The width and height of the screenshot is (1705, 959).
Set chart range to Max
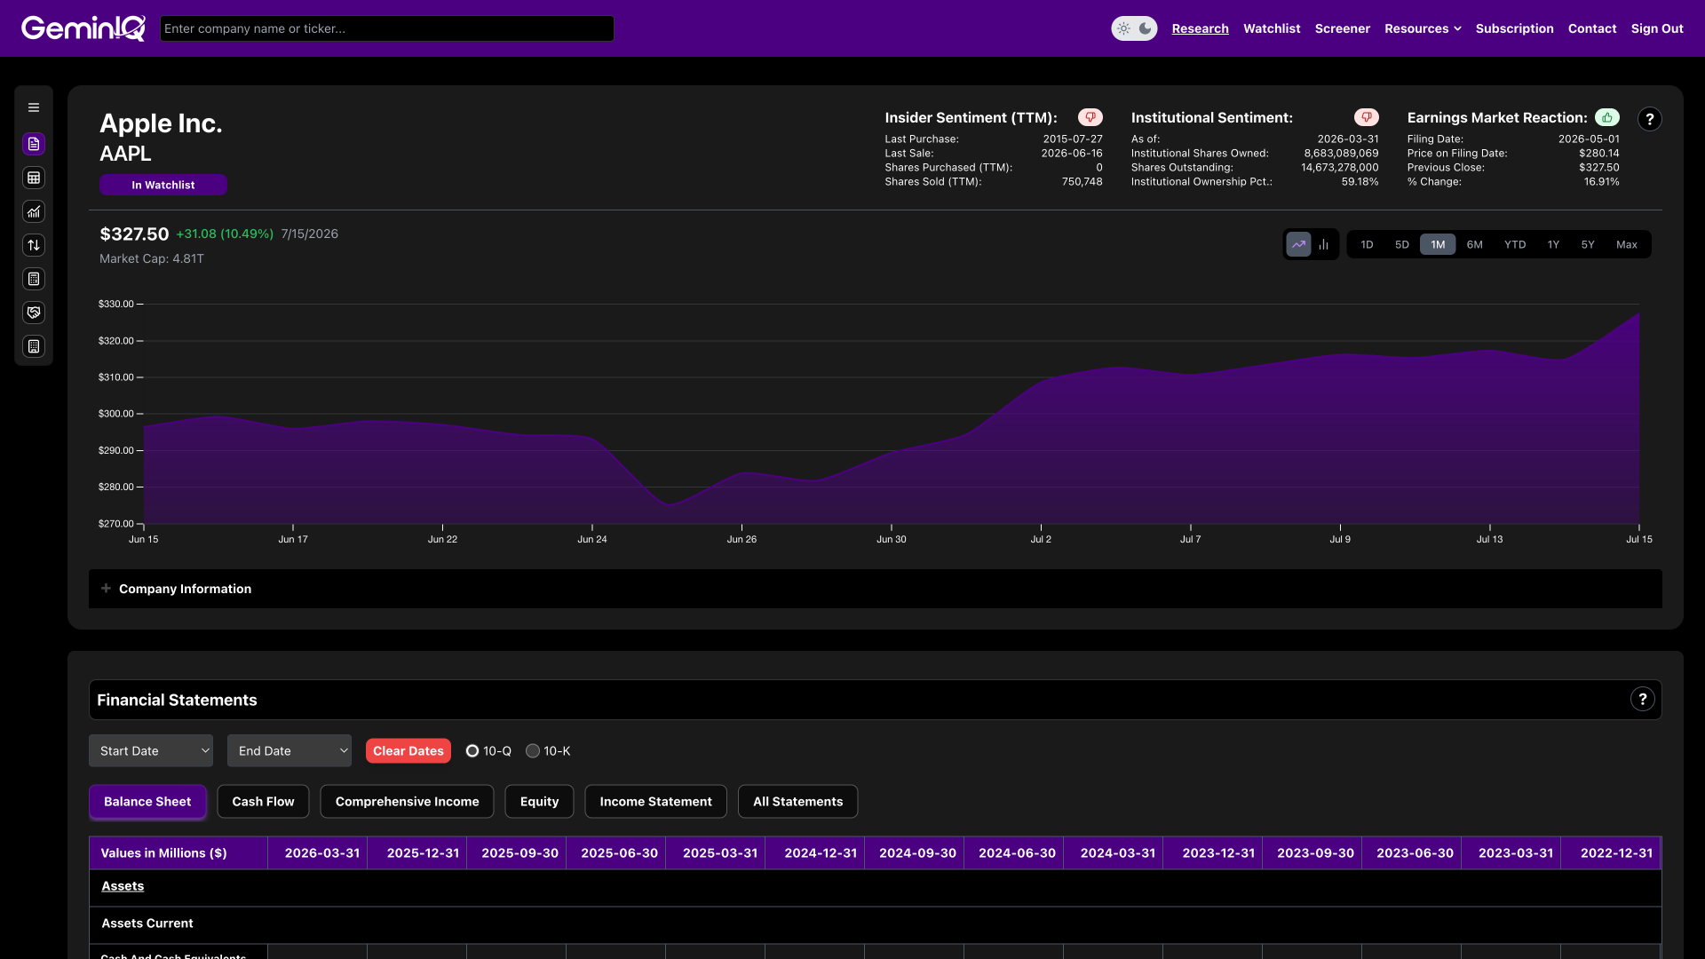1627,244
